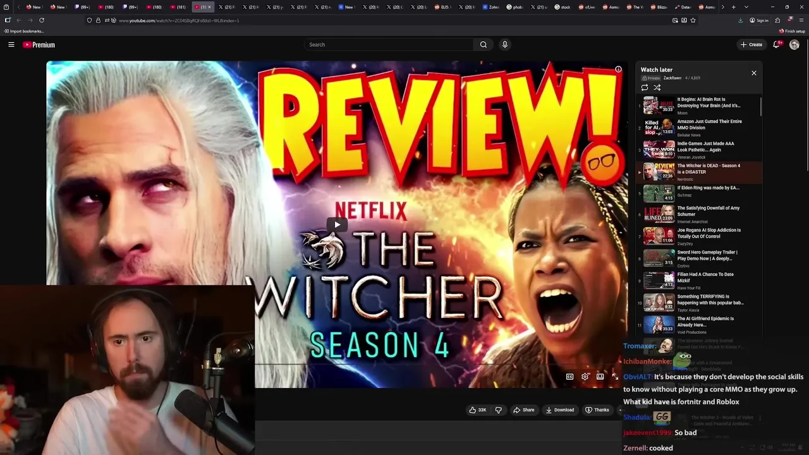The height and width of the screenshot is (455, 809).
Task: Toggle loop playlist in Watch later
Action: [645, 88]
